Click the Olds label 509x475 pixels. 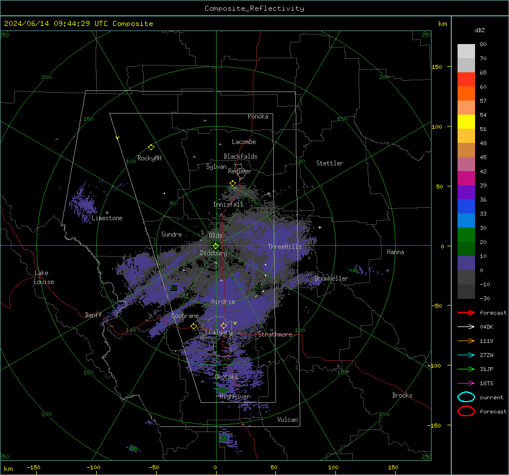[215, 236]
